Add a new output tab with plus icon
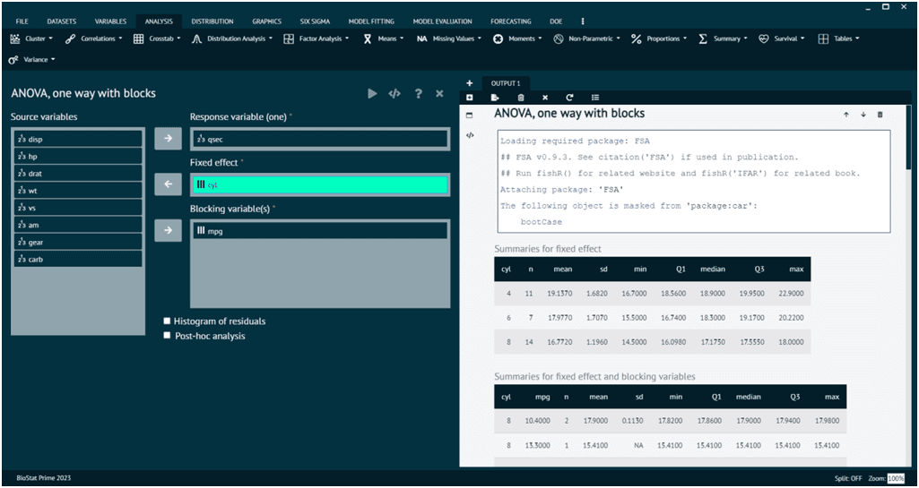This screenshot has width=919, height=488. 469,83
